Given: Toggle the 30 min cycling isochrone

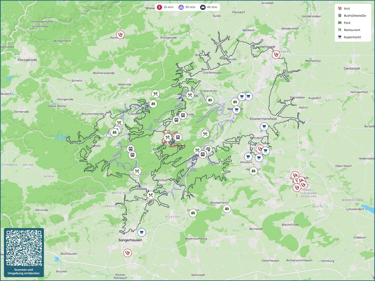Looking at the screenshot, I should pyautogui.click(x=187, y=7).
